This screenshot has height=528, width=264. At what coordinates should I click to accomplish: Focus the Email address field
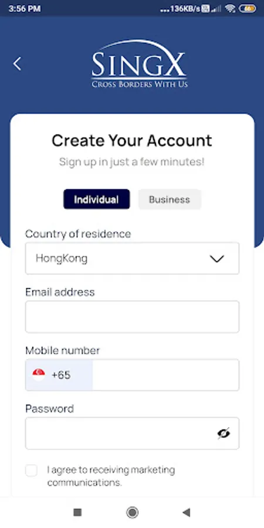(132, 317)
